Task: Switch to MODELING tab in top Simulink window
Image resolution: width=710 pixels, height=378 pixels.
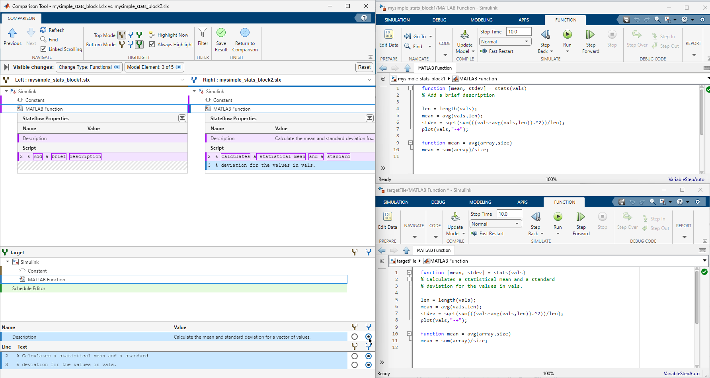Action: (481, 20)
